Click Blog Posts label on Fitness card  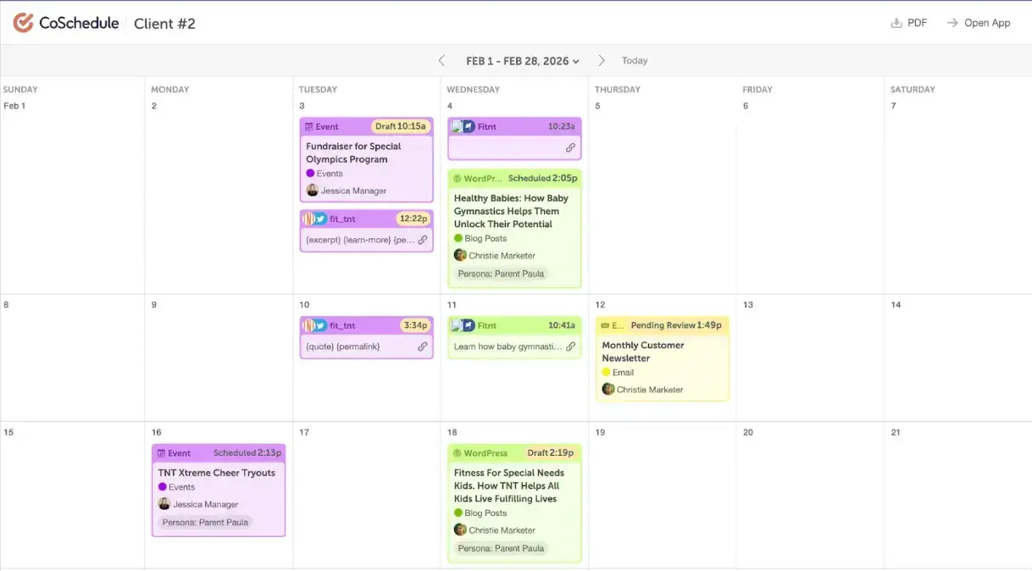click(485, 513)
